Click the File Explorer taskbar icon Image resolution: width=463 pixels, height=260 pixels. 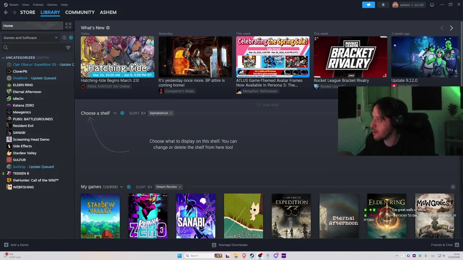click(x=236, y=256)
